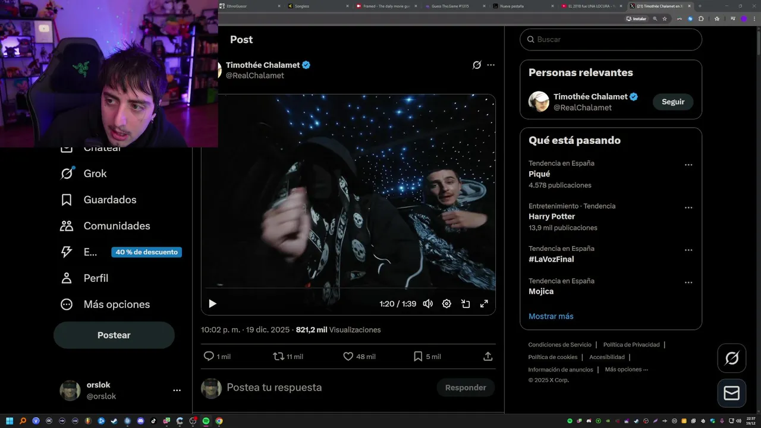Expand footer Más opciones ··· menu

(x=627, y=369)
